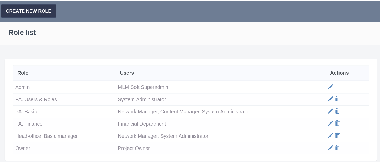Edit the PA. Users & Roles role
This screenshot has width=380, height=162.
pyautogui.click(x=330, y=99)
